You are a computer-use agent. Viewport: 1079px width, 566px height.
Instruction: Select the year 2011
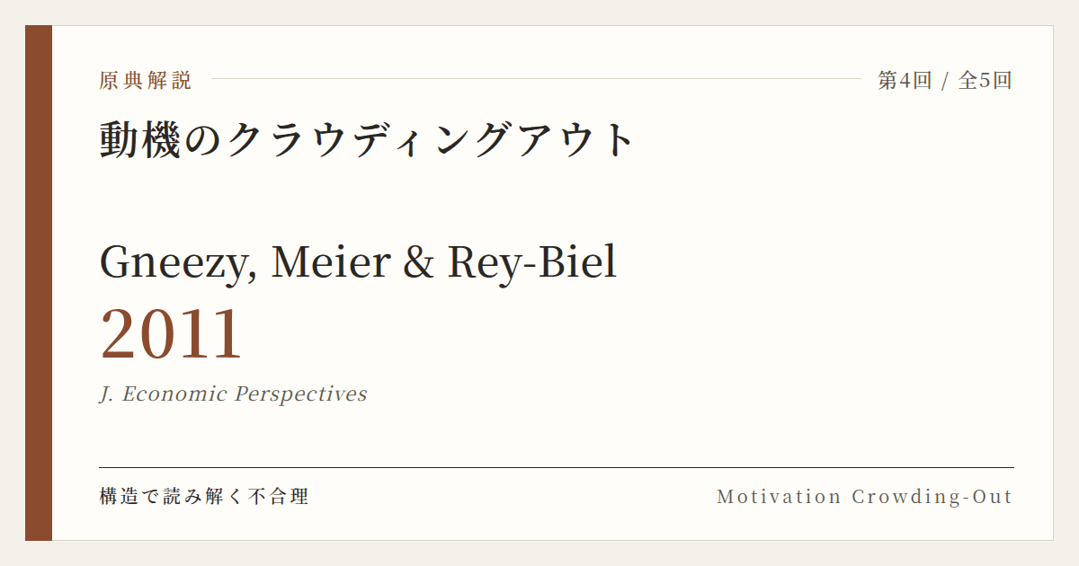(172, 334)
